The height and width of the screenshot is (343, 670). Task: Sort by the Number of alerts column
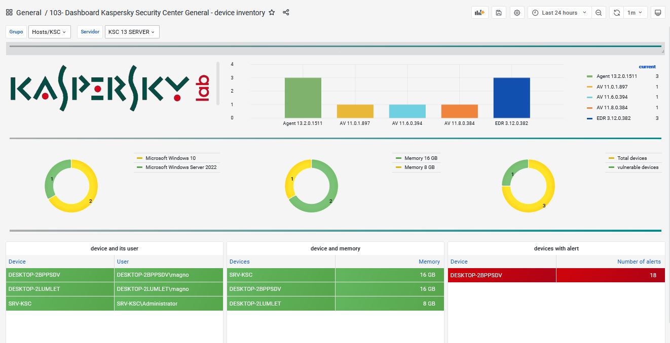point(639,262)
